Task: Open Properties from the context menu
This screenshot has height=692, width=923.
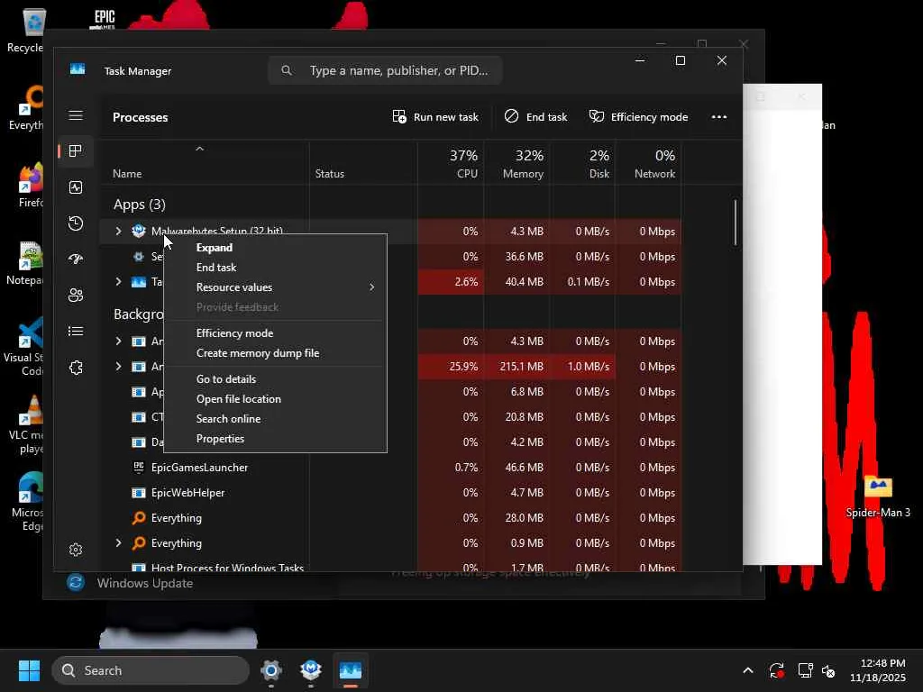Action: 275,439
